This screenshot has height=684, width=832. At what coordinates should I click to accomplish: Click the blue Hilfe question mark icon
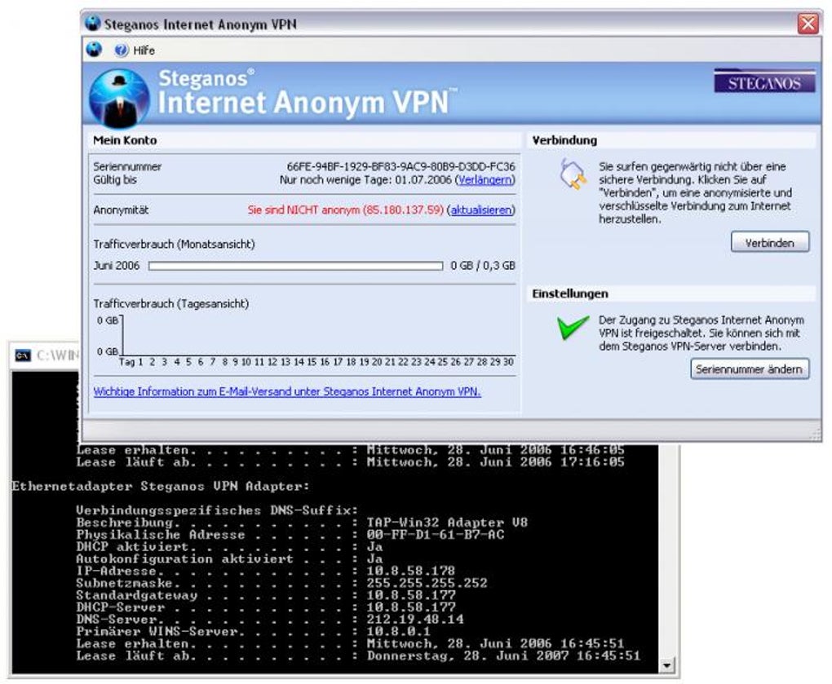tap(122, 51)
